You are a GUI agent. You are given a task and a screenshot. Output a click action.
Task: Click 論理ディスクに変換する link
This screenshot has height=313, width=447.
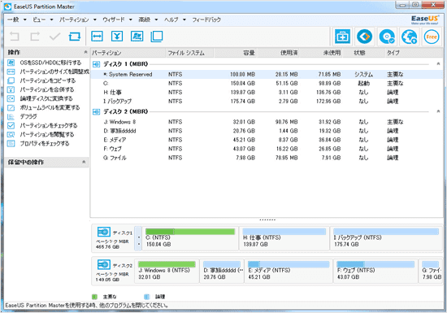click(46, 98)
